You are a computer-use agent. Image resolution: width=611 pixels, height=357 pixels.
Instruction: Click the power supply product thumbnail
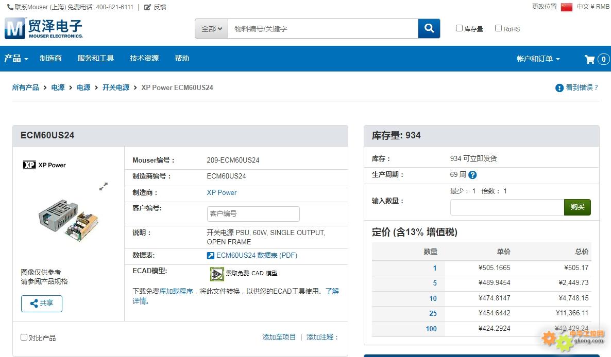[x=68, y=220]
